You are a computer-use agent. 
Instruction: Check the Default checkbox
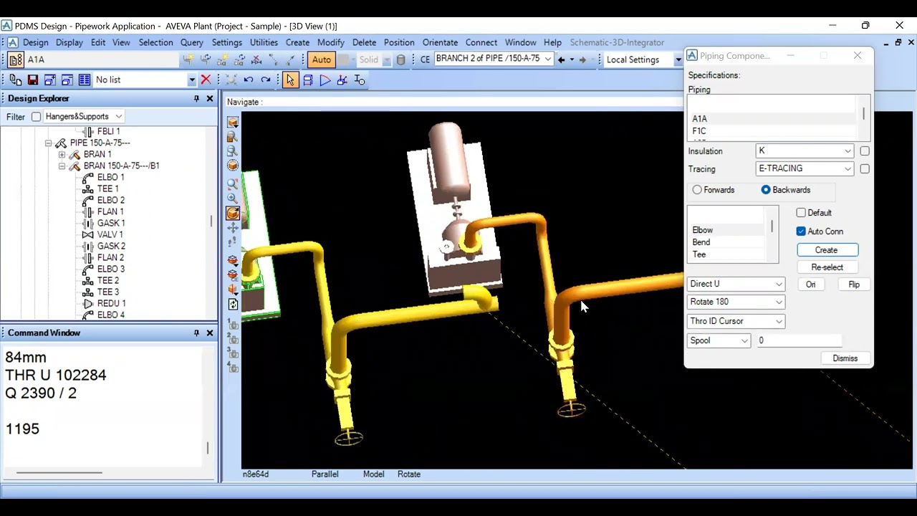click(x=801, y=213)
